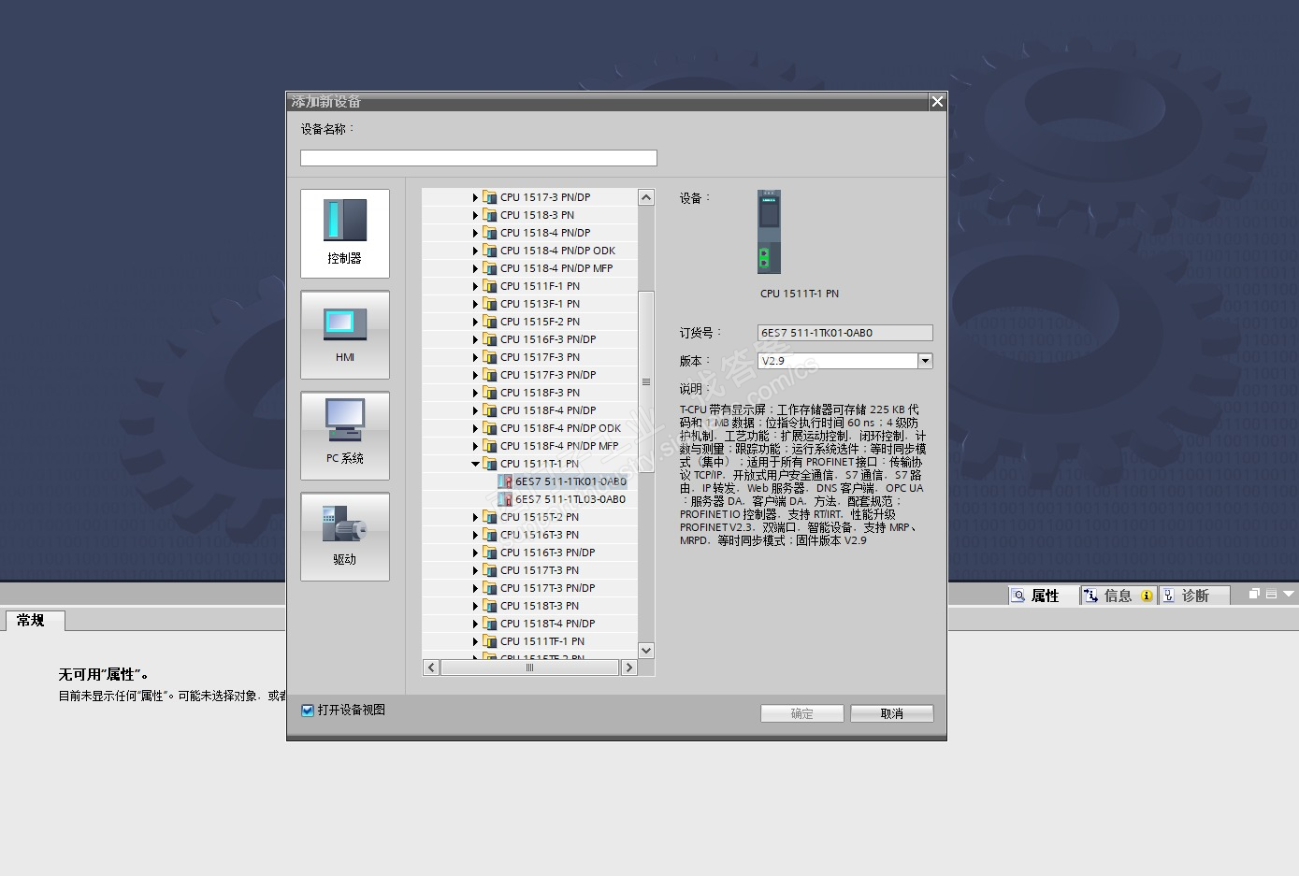Expand the CPU 1518-4 PN/DP MFP node
Viewport: 1299px width, 876px height.
[475, 268]
